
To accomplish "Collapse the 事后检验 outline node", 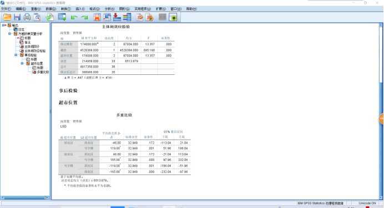I will [x=16, y=55].
